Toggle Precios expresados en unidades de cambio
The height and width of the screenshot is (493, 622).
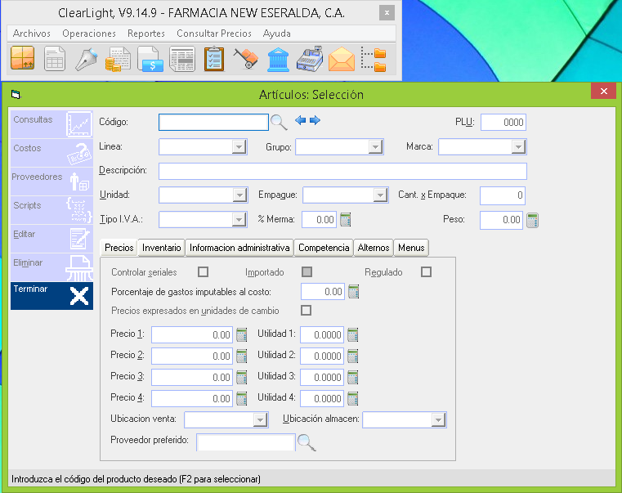tap(306, 310)
